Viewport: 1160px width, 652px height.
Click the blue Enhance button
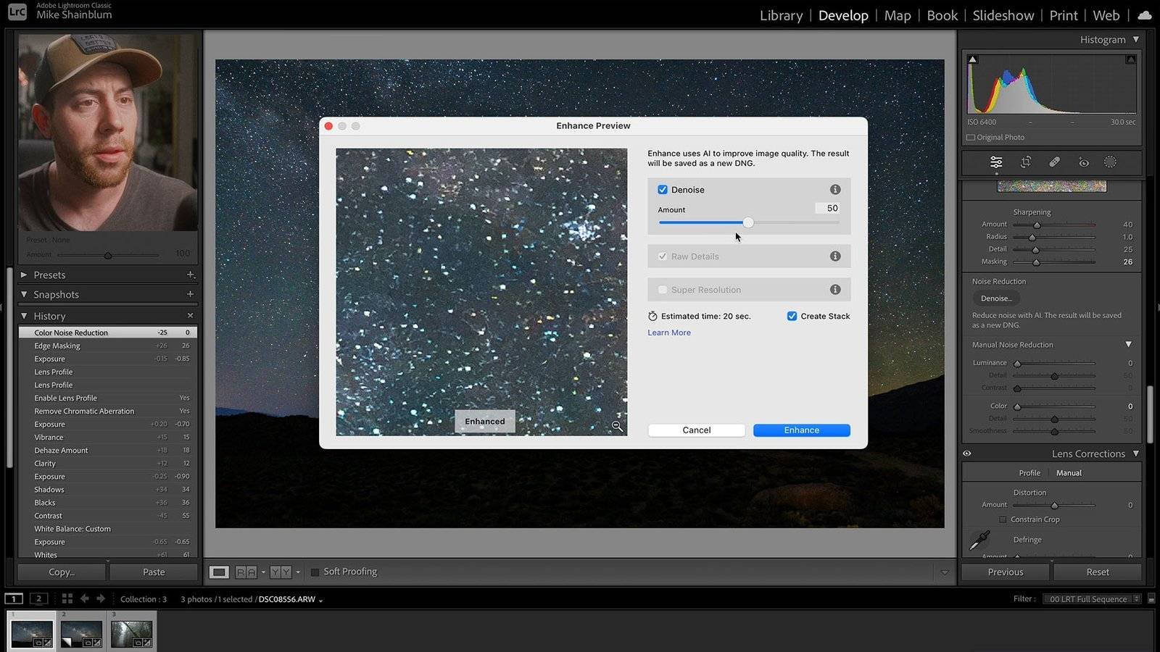pyautogui.click(x=801, y=430)
